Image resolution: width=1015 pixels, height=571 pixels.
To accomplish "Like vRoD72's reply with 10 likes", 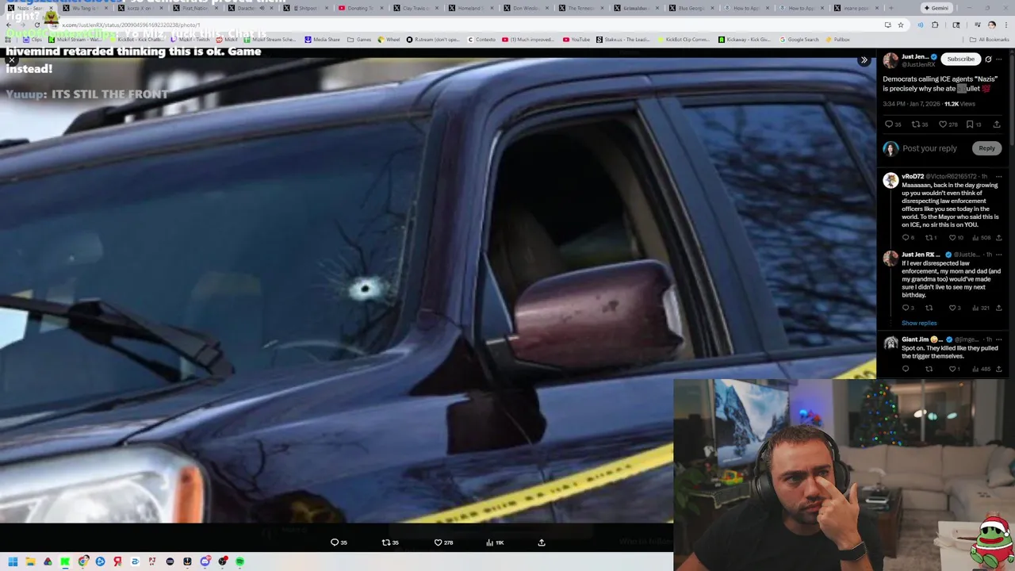I will (x=952, y=238).
